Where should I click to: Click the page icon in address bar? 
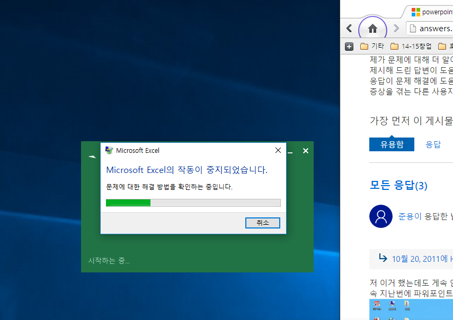(413, 29)
